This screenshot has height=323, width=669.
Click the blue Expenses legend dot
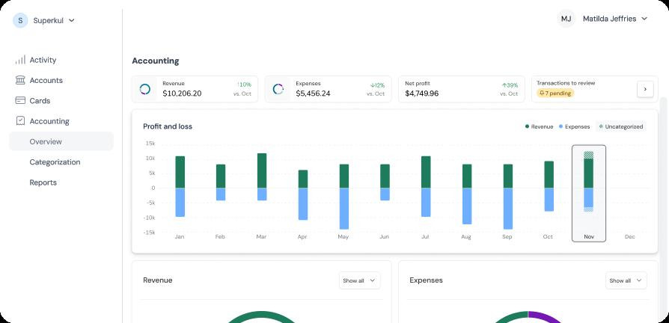pos(560,126)
